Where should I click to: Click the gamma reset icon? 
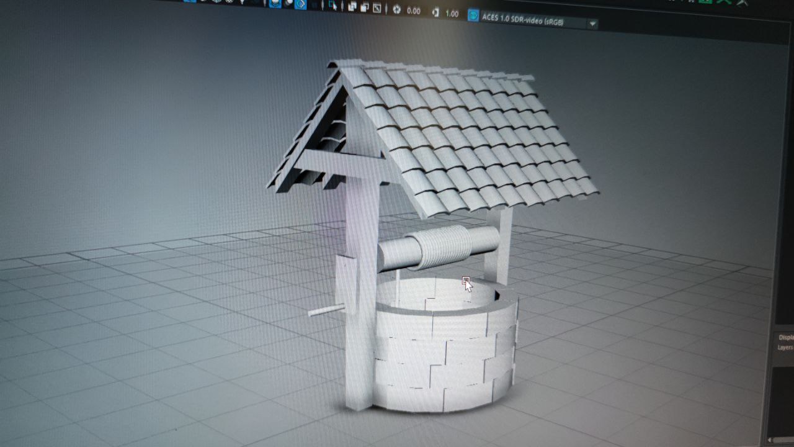click(435, 12)
